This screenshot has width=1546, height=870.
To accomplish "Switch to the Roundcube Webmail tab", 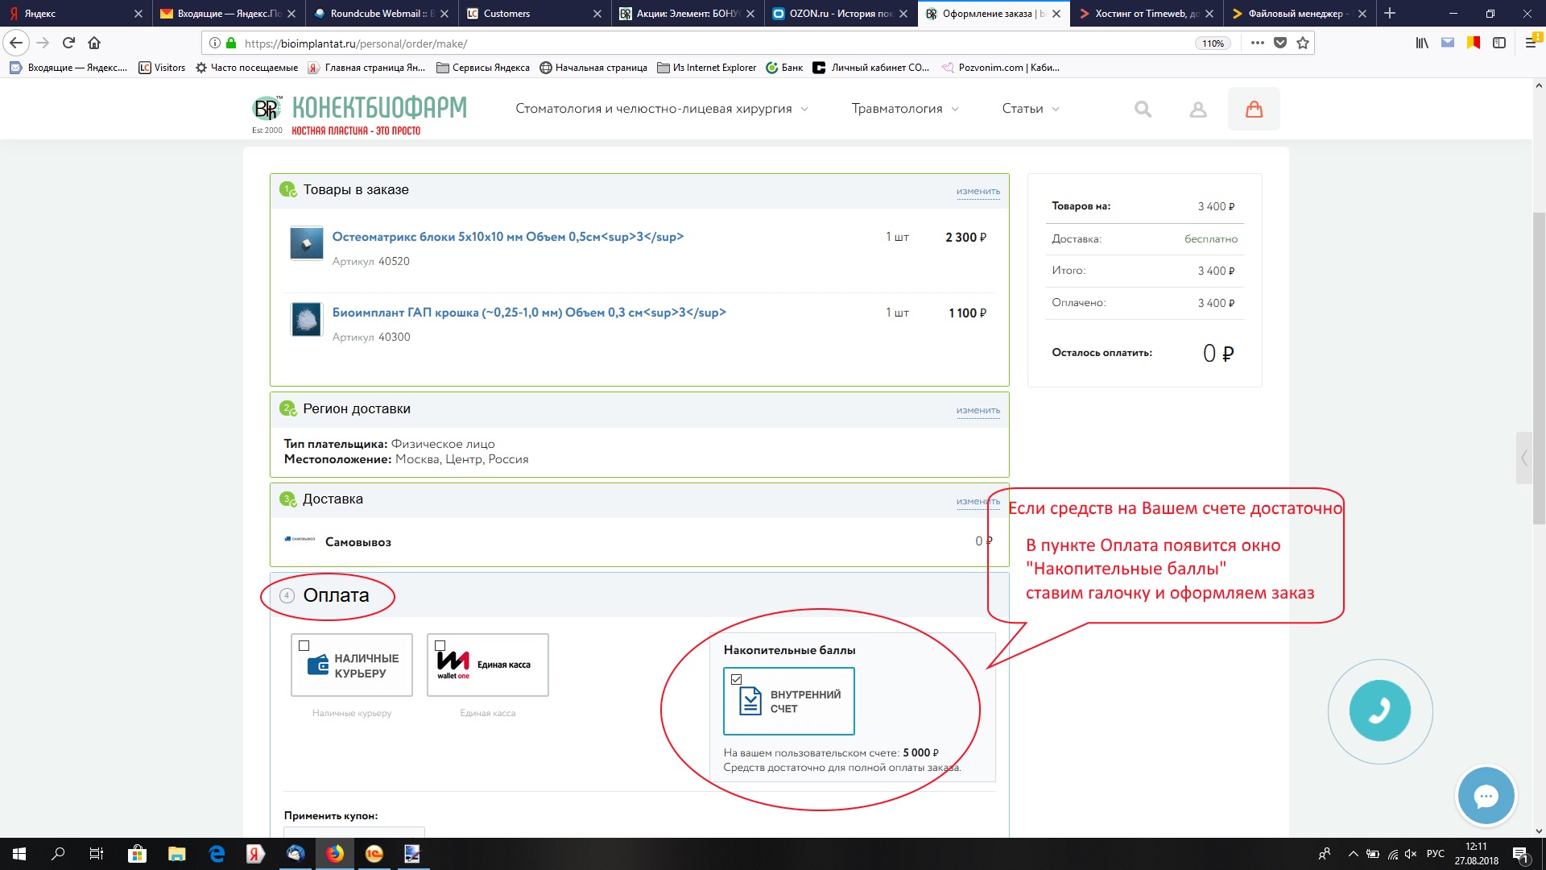I will point(378,14).
